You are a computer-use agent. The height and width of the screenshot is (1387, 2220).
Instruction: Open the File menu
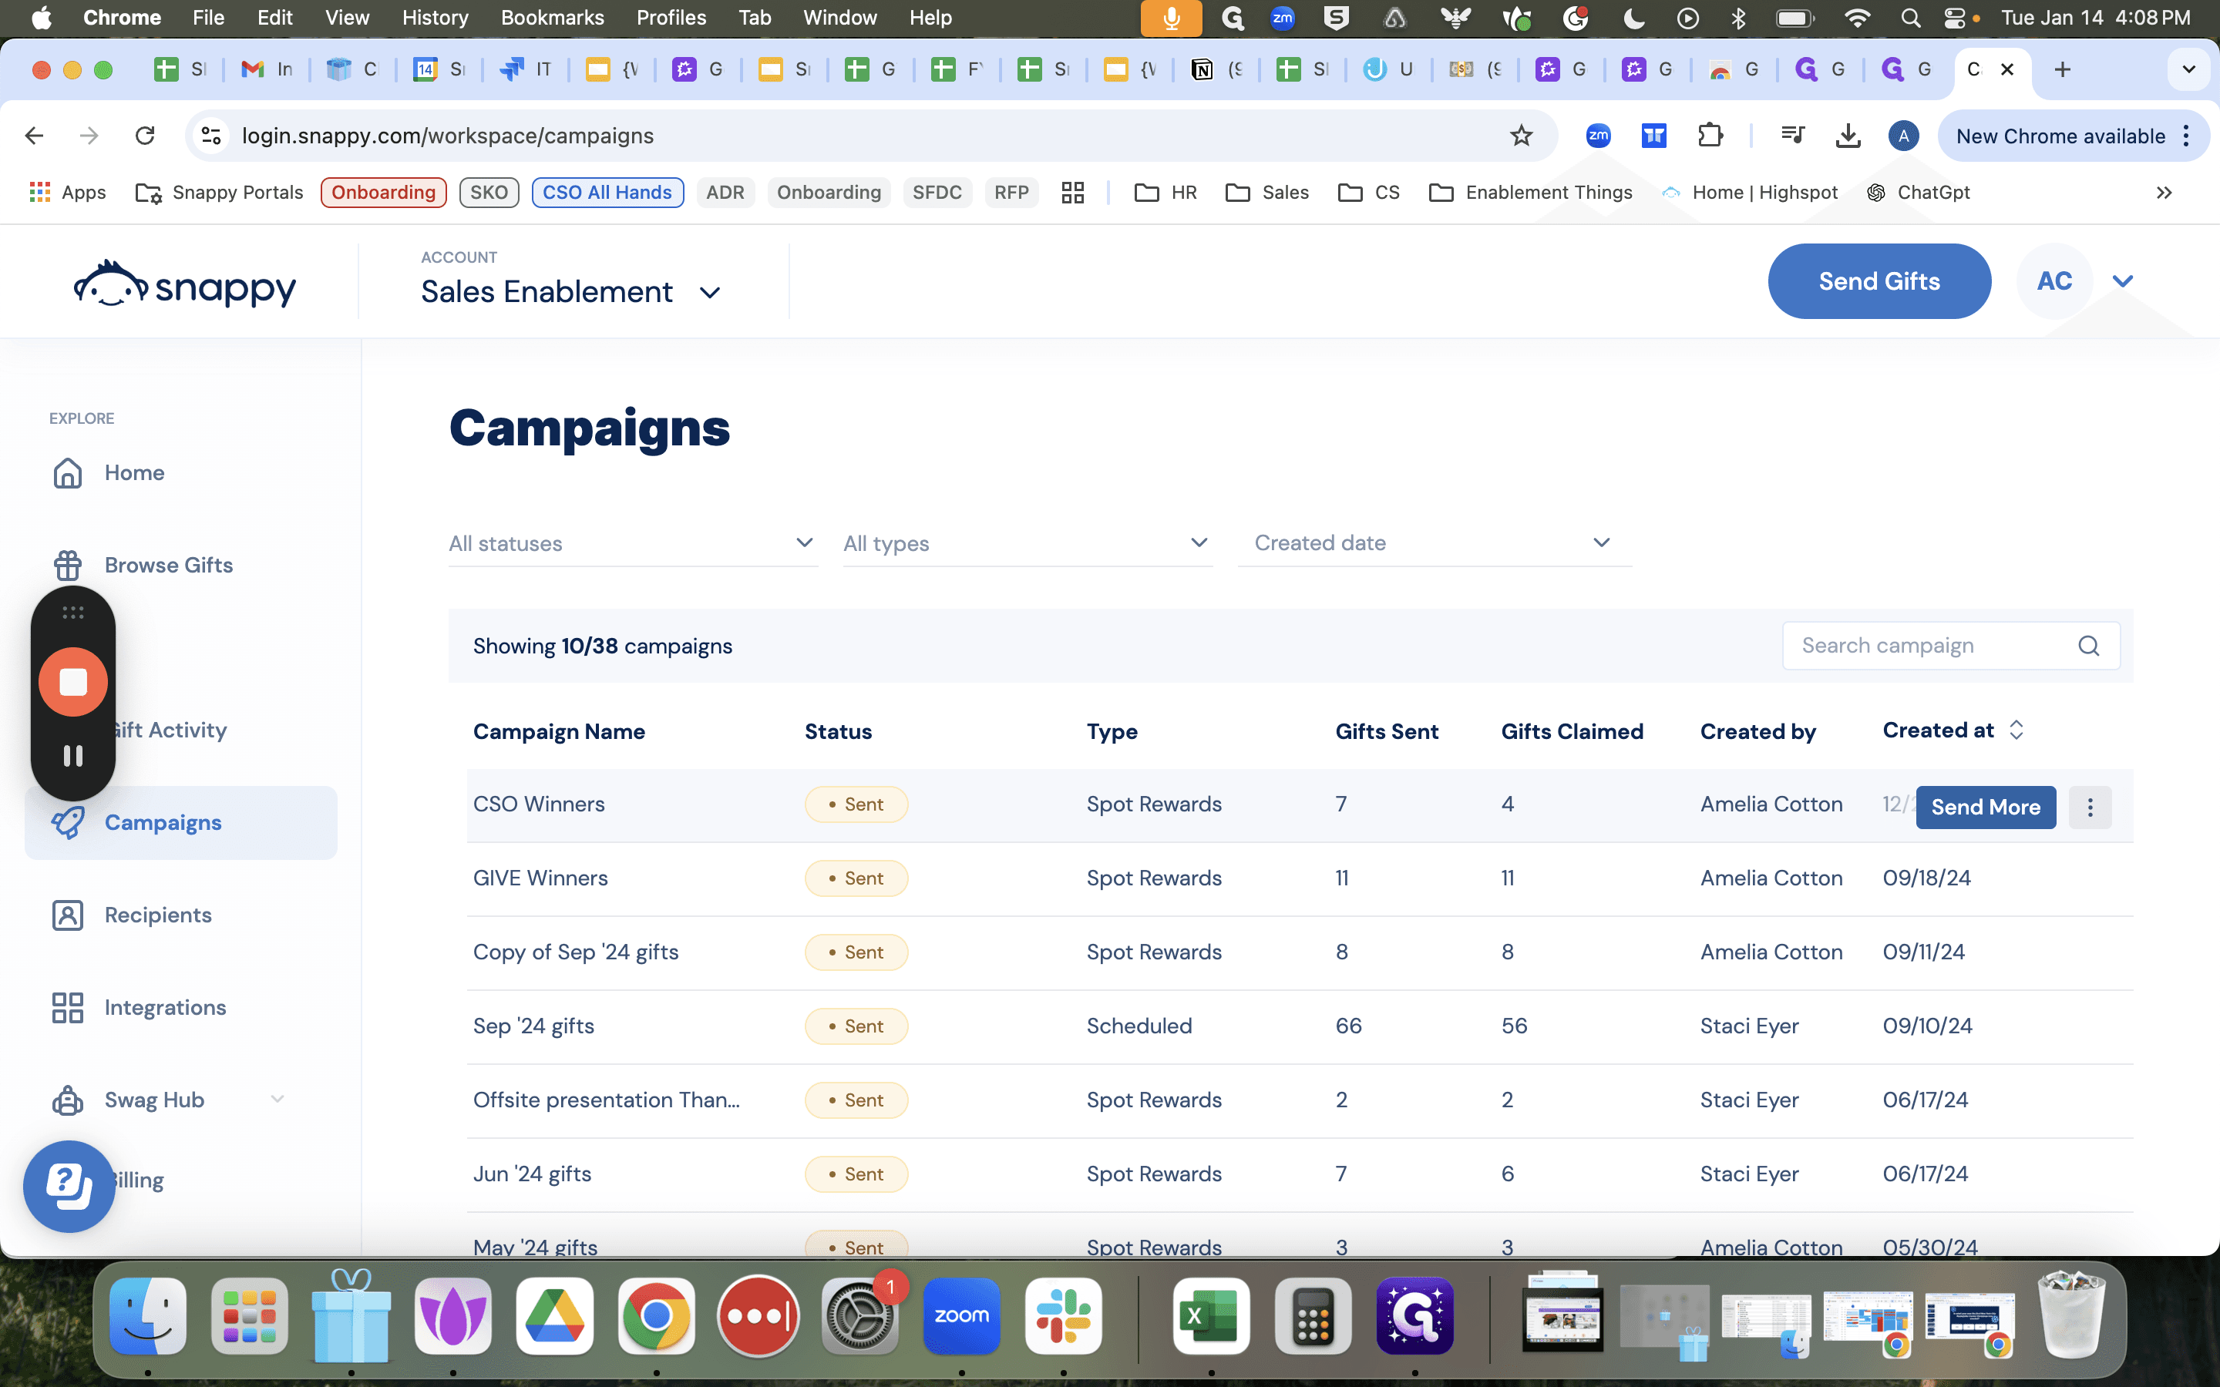[x=208, y=18]
